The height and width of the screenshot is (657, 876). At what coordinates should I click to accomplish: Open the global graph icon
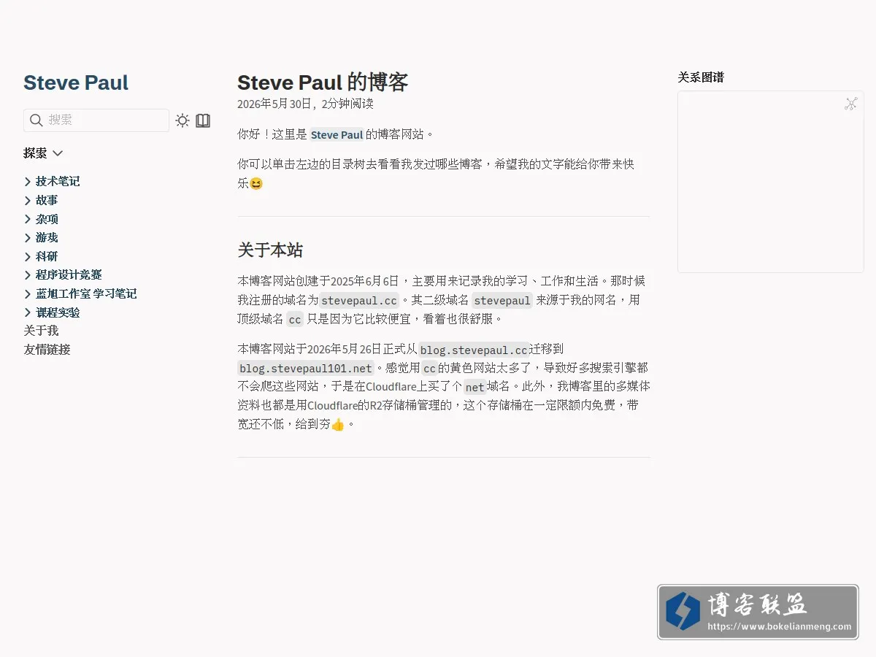[850, 104]
